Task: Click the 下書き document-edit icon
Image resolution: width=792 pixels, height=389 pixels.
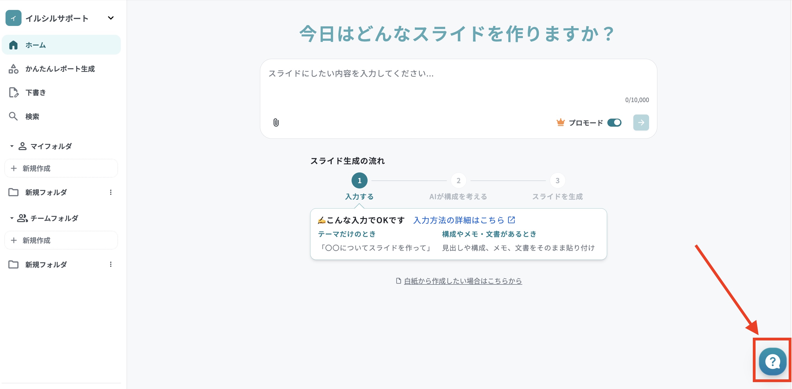Action: point(14,92)
